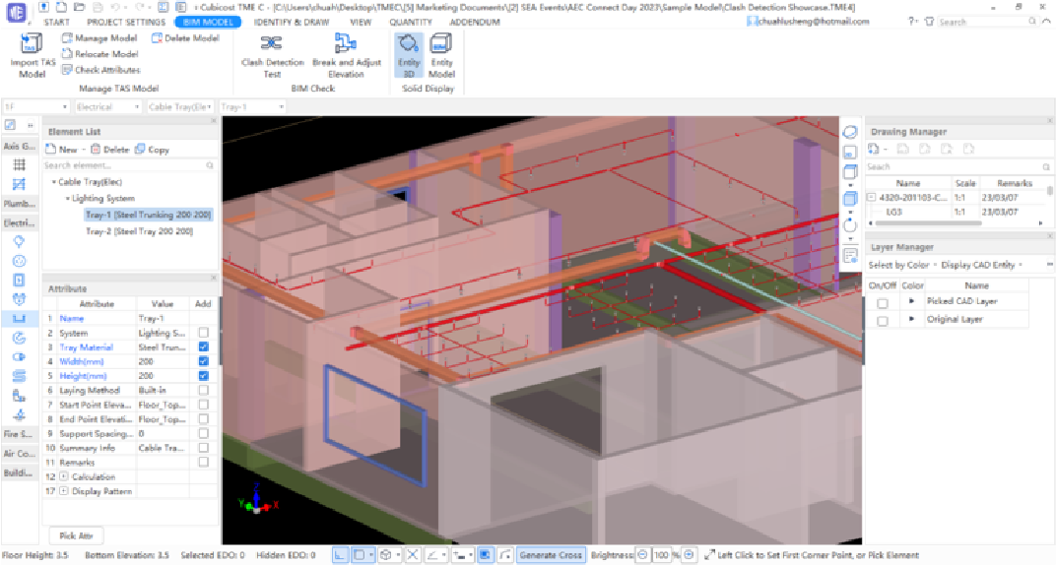Select Entity 3D solid display
Image resolution: width=1056 pixels, height=565 pixels.
pos(409,44)
